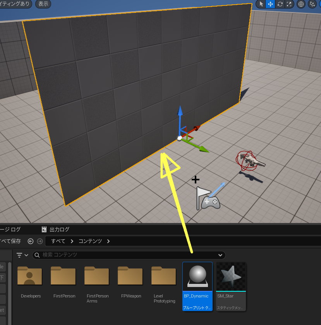This screenshot has height=325, width=321.
Task: Switch to the Rotate transform tool
Action: tap(280, 4)
